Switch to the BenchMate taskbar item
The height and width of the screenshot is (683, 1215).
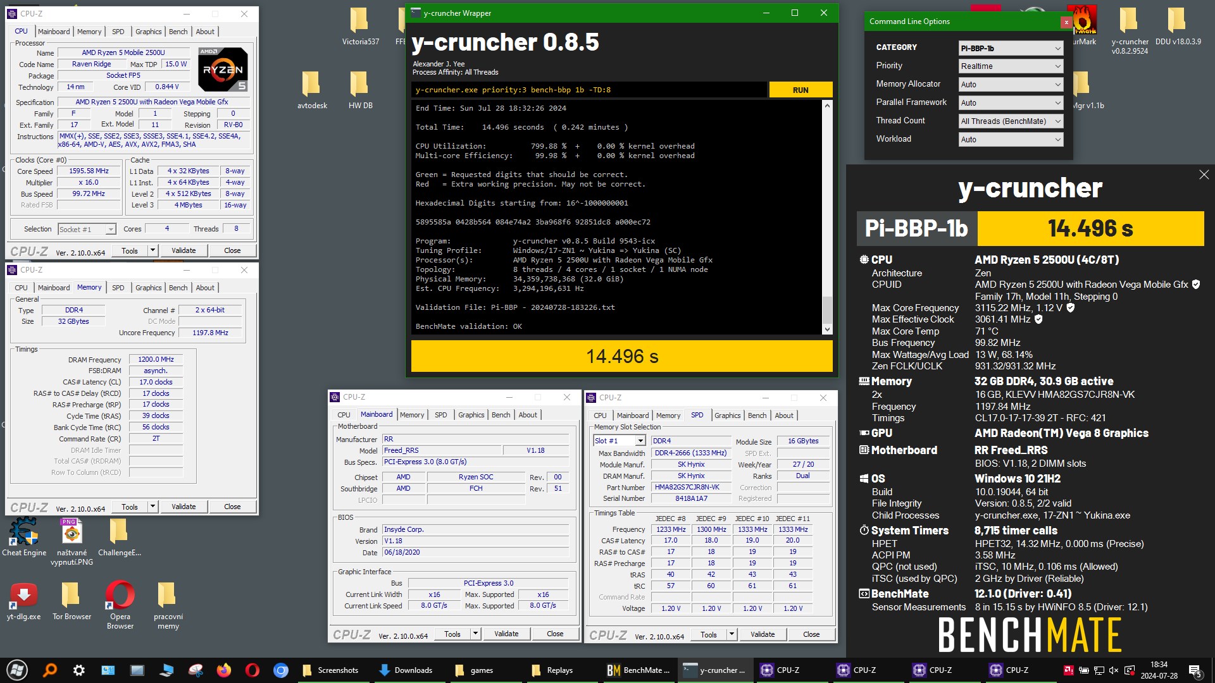coord(638,670)
